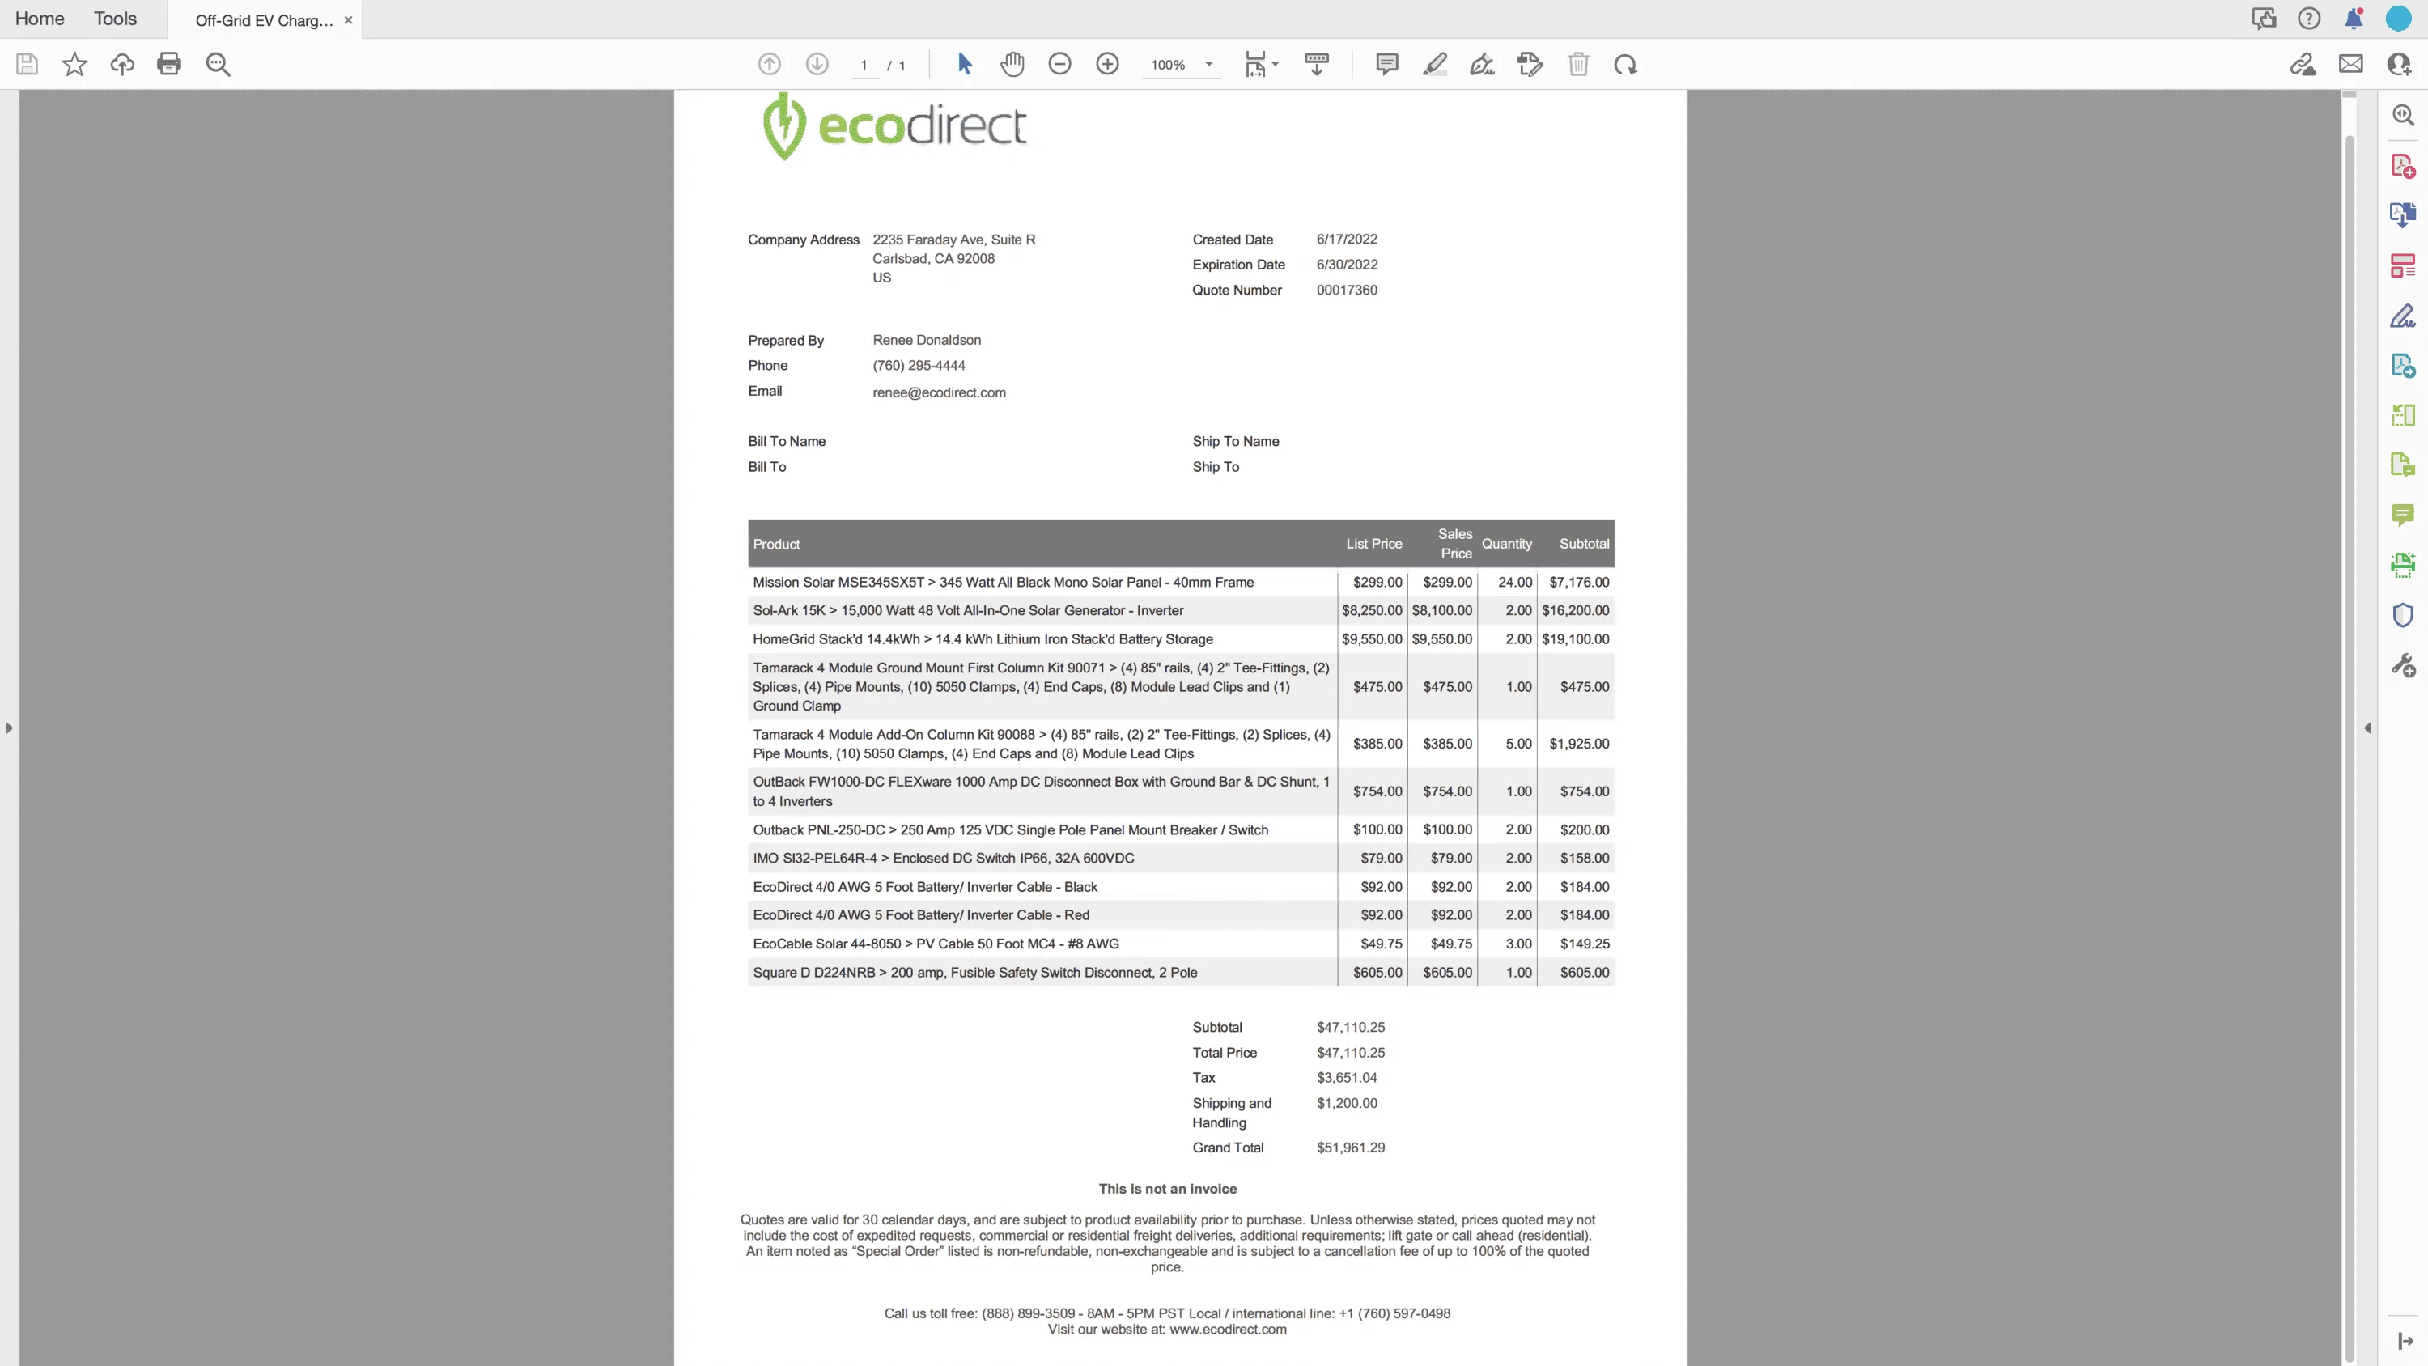Open the Tools tab

115,19
